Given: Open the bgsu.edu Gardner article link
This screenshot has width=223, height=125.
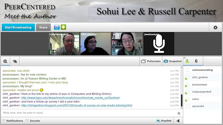Looking at the screenshot, I should (x=71, y=98).
